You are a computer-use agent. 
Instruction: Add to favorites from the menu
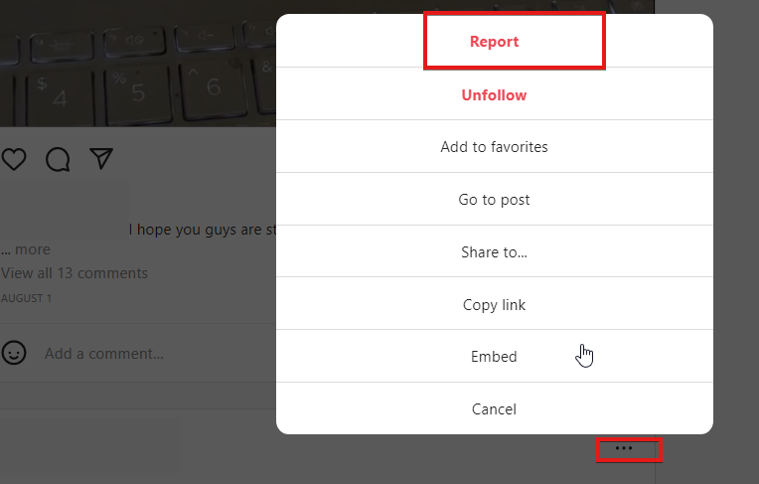click(495, 147)
